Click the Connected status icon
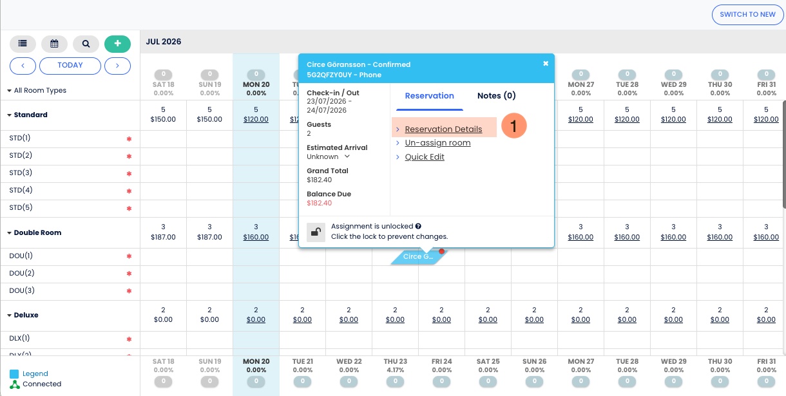The height and width of the screenshot is (396, 786). point(14,384)
